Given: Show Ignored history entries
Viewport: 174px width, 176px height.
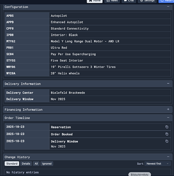Looking at the screenshot, I should [x=47, y=164].
